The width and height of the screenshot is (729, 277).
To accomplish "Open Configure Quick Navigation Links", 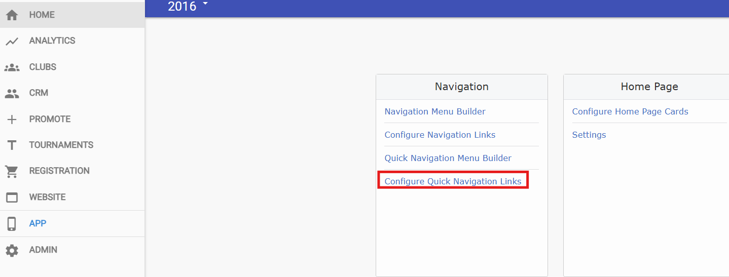I will point(453,181).
